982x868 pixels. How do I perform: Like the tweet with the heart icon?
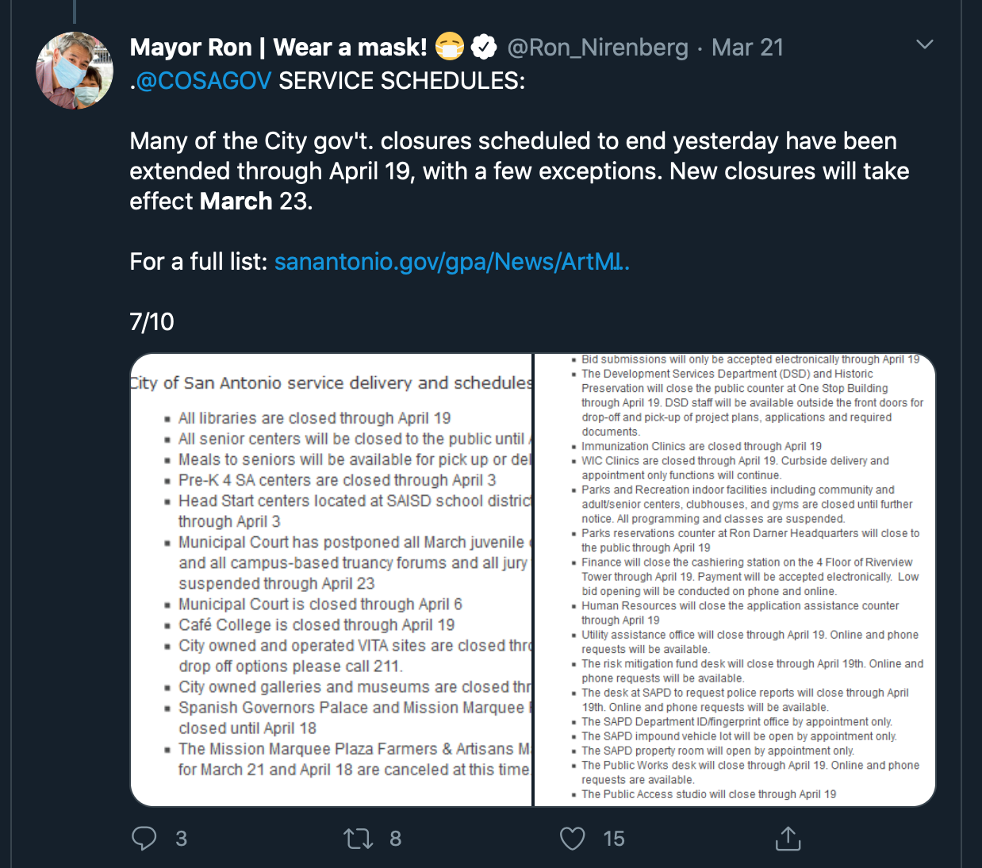572,838
